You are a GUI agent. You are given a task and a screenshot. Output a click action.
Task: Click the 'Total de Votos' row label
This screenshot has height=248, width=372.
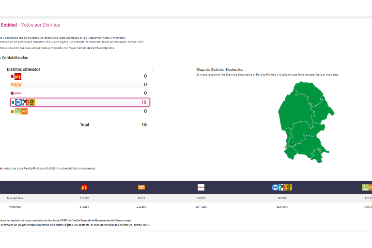tap(15, 198)
